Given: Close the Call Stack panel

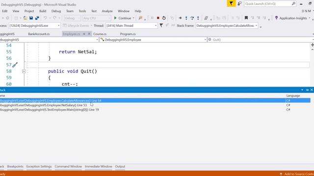Looking at the screenshot, I should 312,90.
